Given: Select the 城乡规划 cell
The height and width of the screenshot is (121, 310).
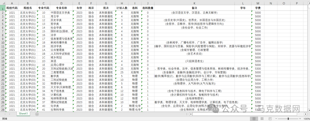Looking at the screenshot, I should (61, 57).
